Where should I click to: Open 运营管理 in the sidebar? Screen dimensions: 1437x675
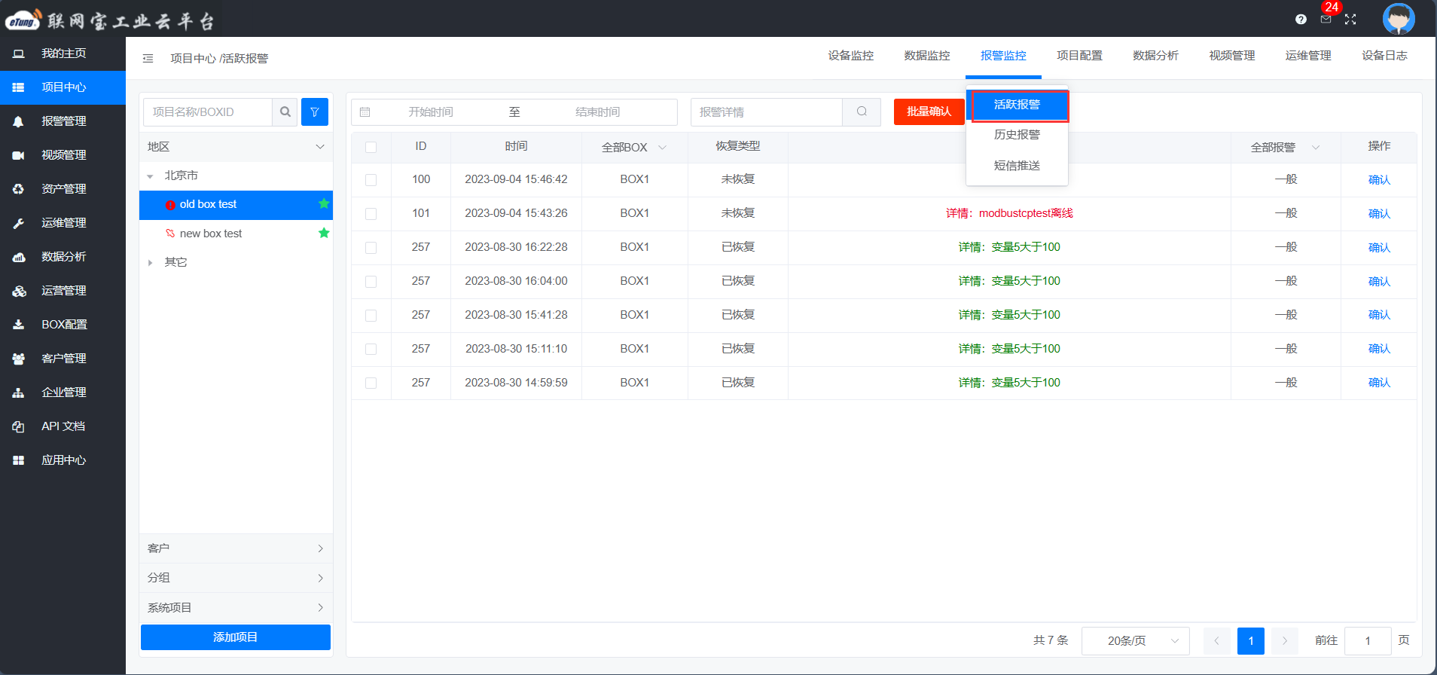63,291
